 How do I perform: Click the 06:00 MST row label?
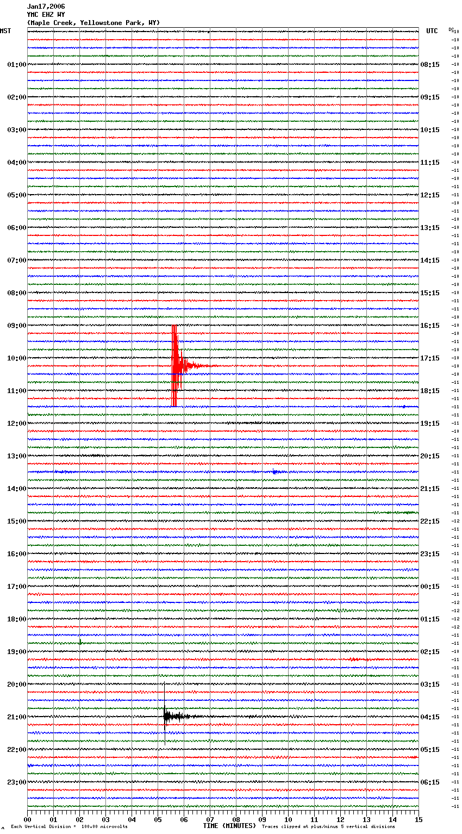point(16,228)
